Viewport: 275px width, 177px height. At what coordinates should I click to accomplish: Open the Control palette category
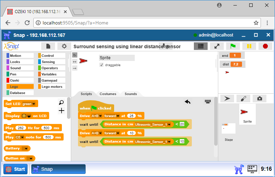52,55
